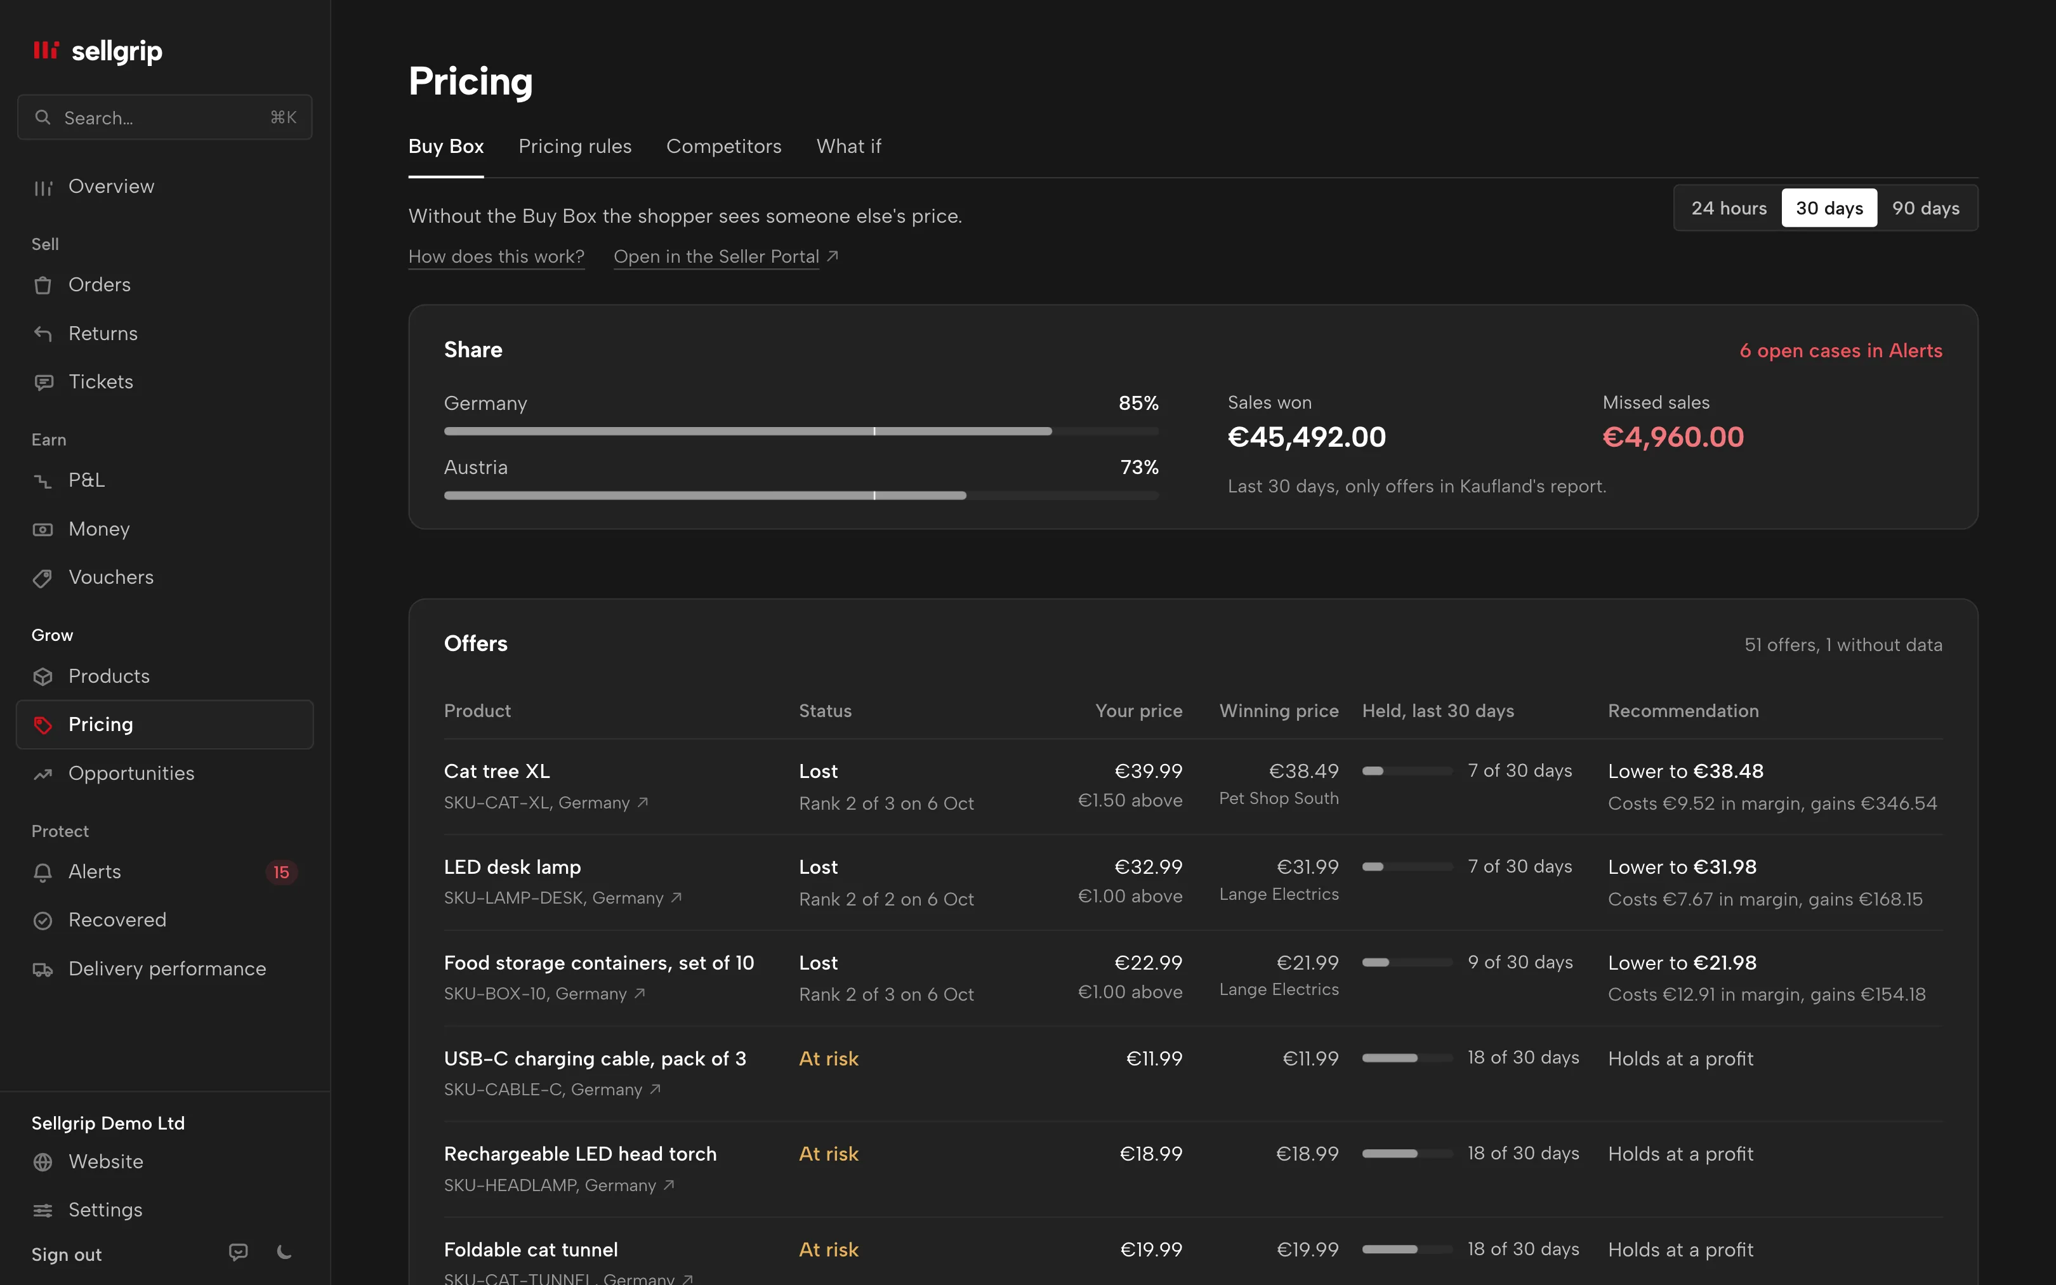The image size is (2056, 1285).
Task: Open in the Seller Portal link
Action: (725, 256)
